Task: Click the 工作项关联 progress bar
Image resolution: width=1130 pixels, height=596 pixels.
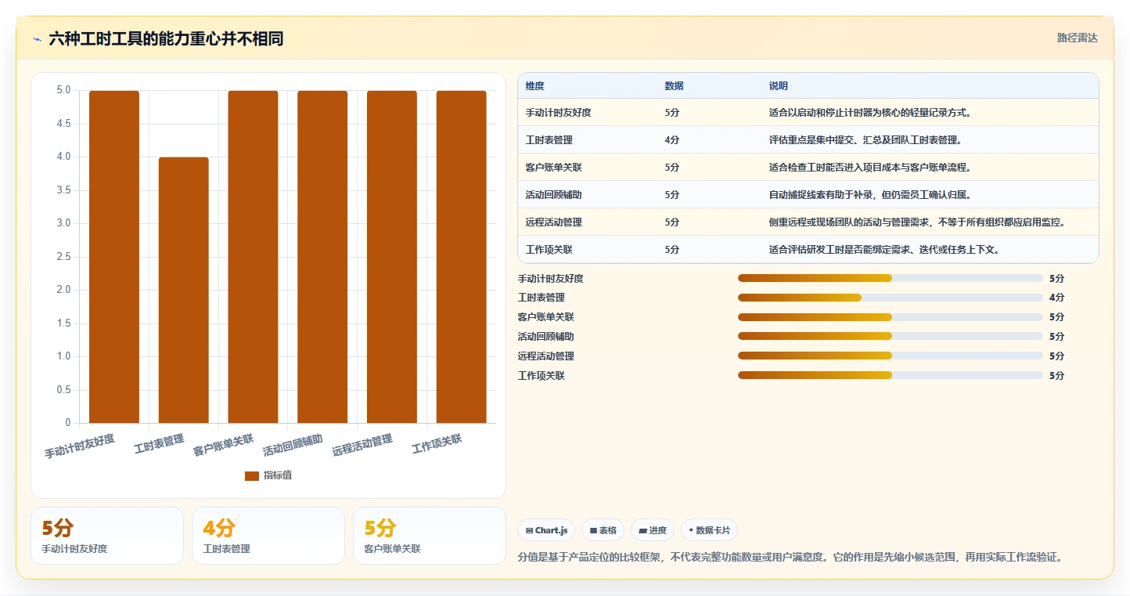Action: 891,375
